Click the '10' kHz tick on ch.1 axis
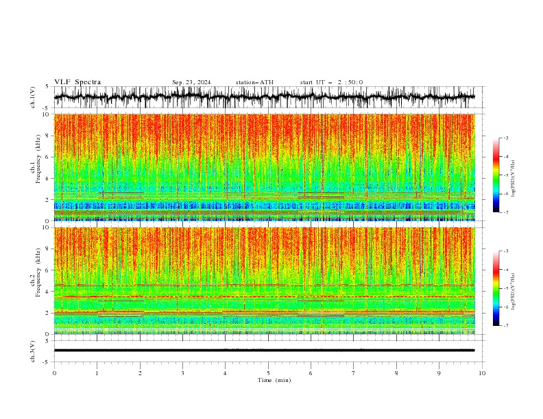Image resolution: width=543 pixels, height=419 pixels. point(47,114)
